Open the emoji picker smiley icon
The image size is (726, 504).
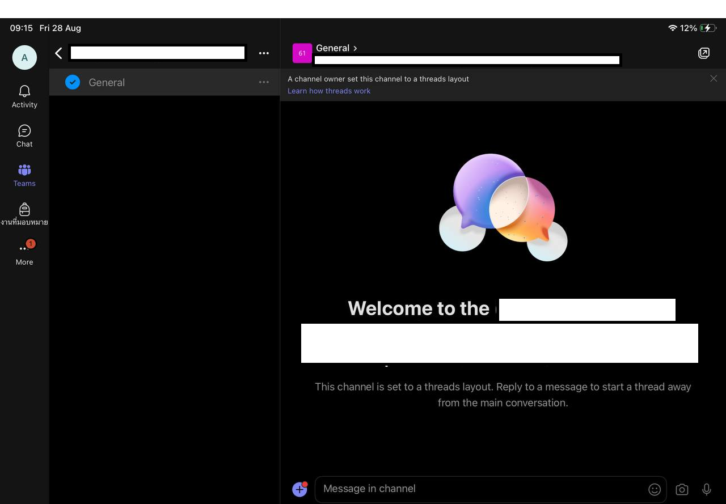point(655,489)
